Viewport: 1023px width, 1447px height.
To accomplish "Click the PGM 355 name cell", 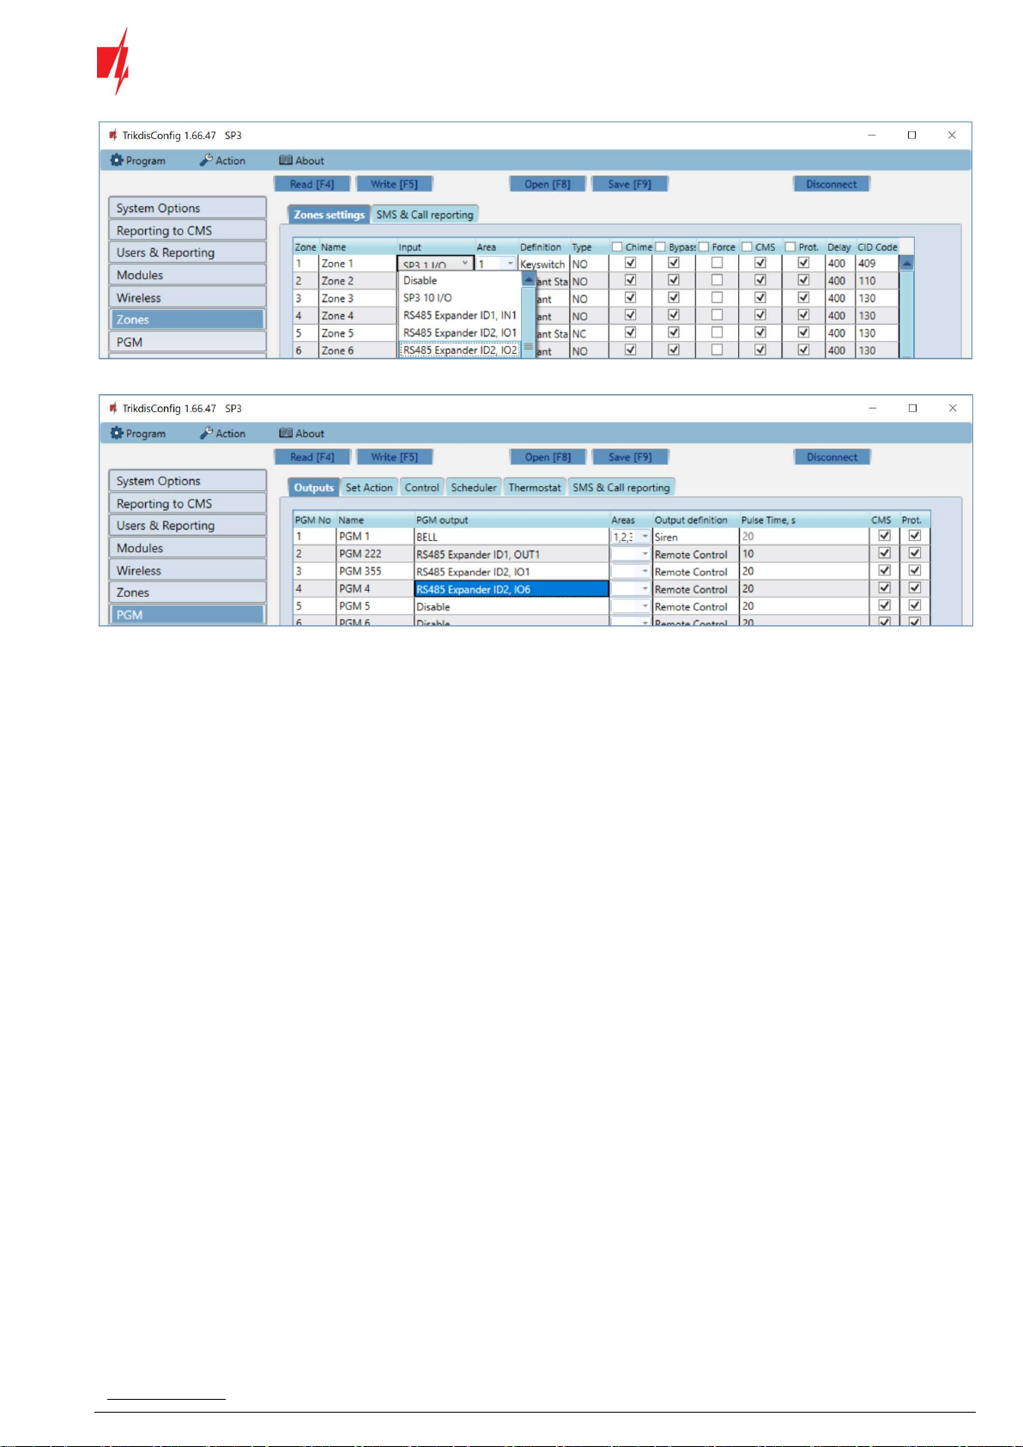I will pyautogui.click(x=374, y=571).
